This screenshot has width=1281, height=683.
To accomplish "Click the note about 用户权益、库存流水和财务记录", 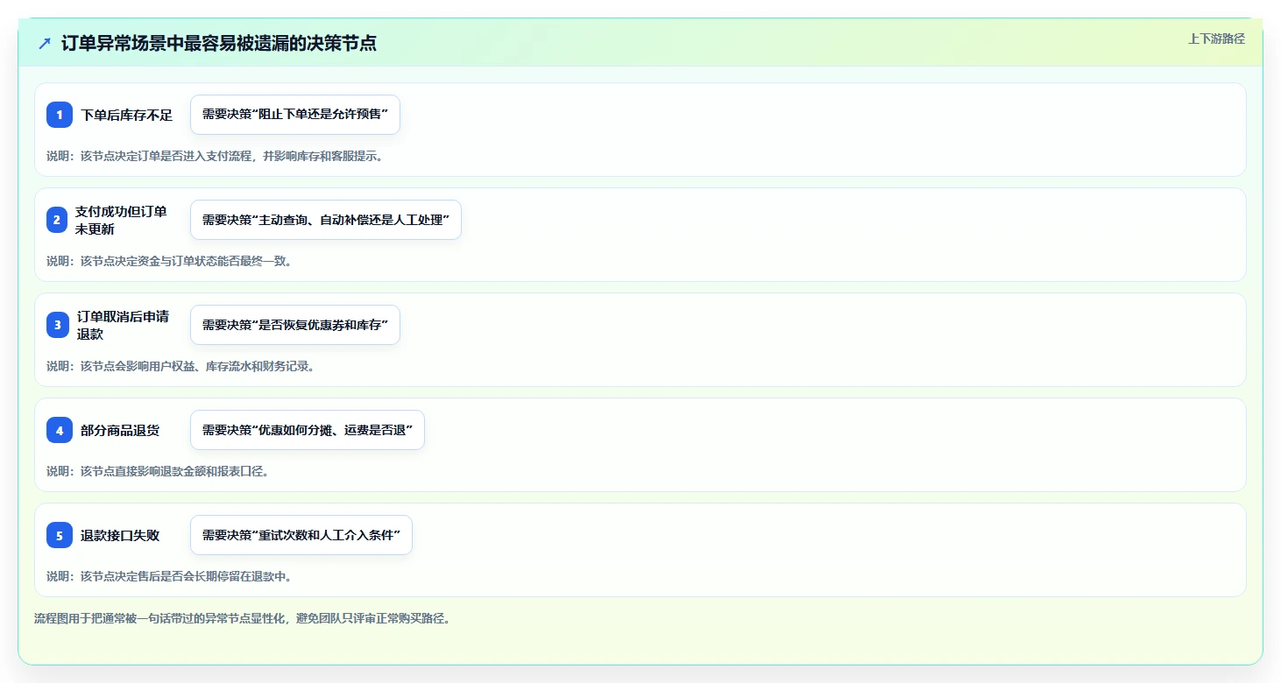I will pyautogui.click(x=180, y=366).
